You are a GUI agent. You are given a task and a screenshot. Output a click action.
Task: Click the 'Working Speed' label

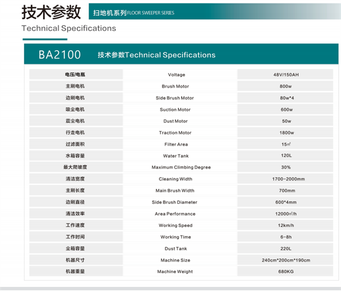click(176, 225)
